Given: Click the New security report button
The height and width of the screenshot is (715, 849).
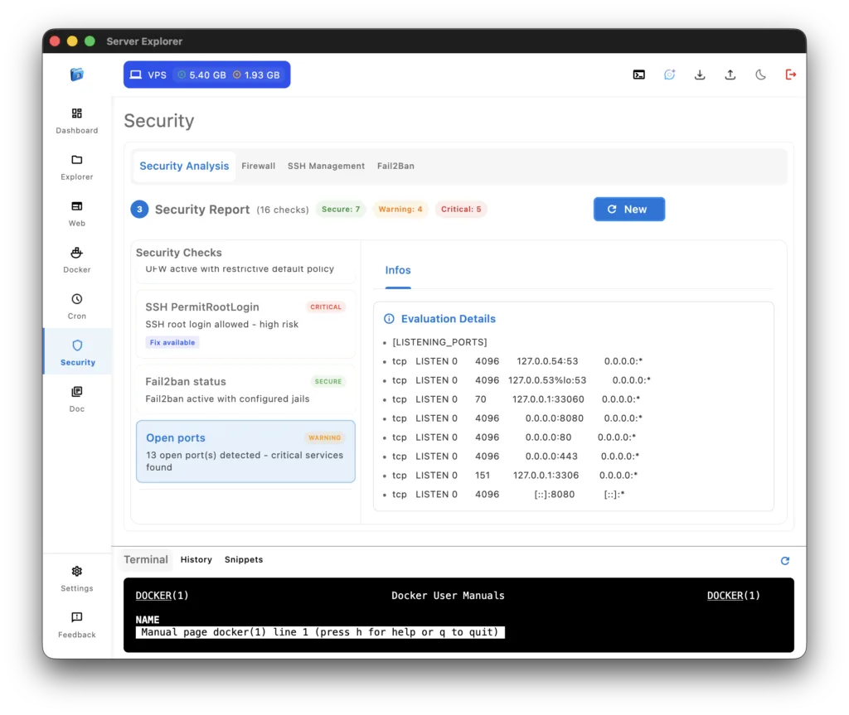Looking at the screenshot, I should tap(628, 210).
